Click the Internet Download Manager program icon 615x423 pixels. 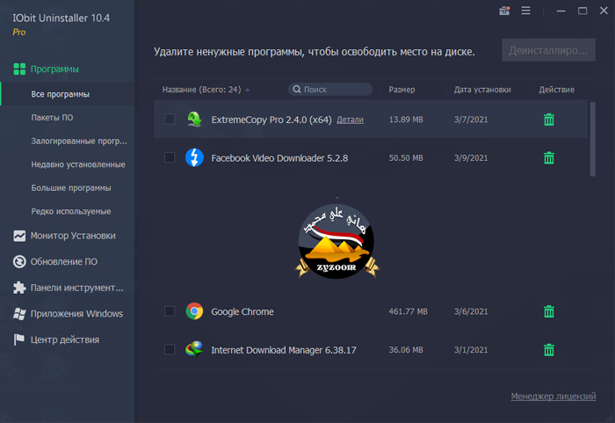click(x=194, y=349)
